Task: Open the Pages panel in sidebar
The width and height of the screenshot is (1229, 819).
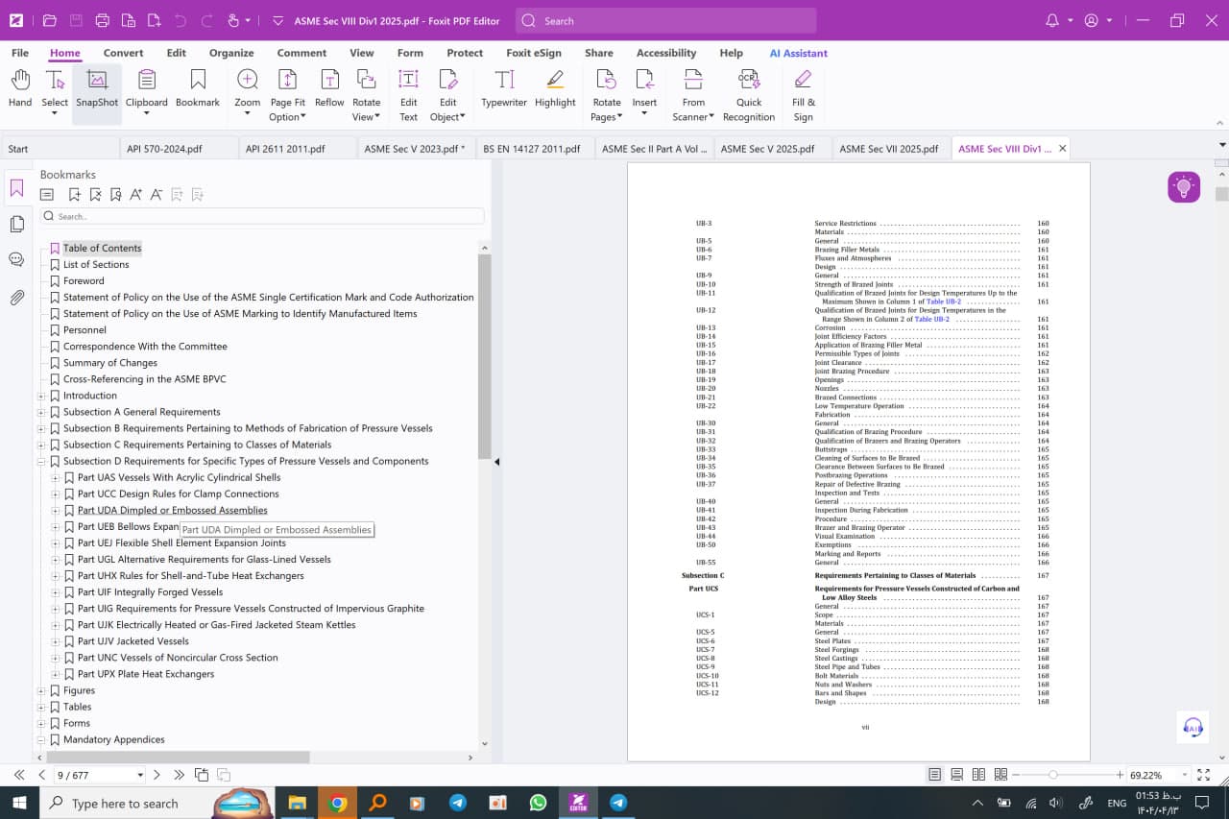Action: (x=16, y=224)
